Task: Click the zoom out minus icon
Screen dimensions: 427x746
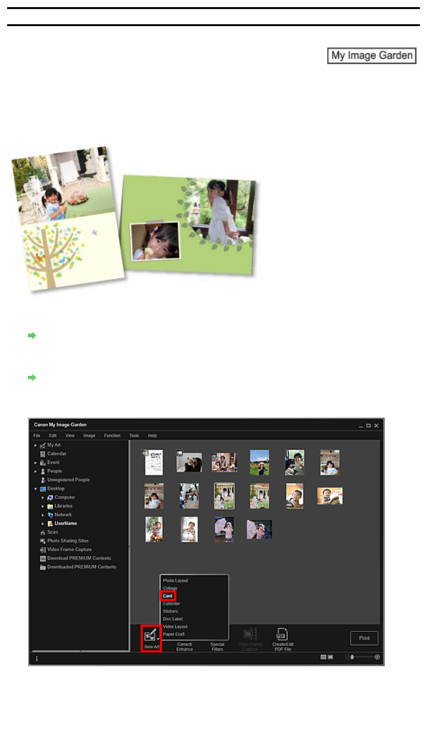Action: click(x=347, y=657)
